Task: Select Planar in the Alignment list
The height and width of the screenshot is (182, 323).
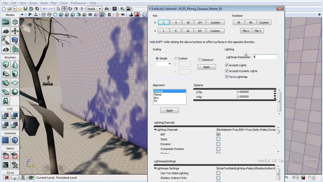Action: pos(170,95)
